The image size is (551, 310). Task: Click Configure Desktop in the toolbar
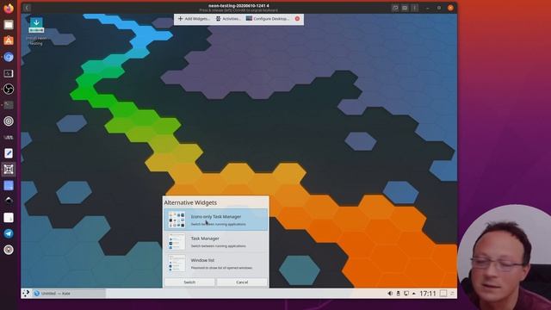pos(268,19)
